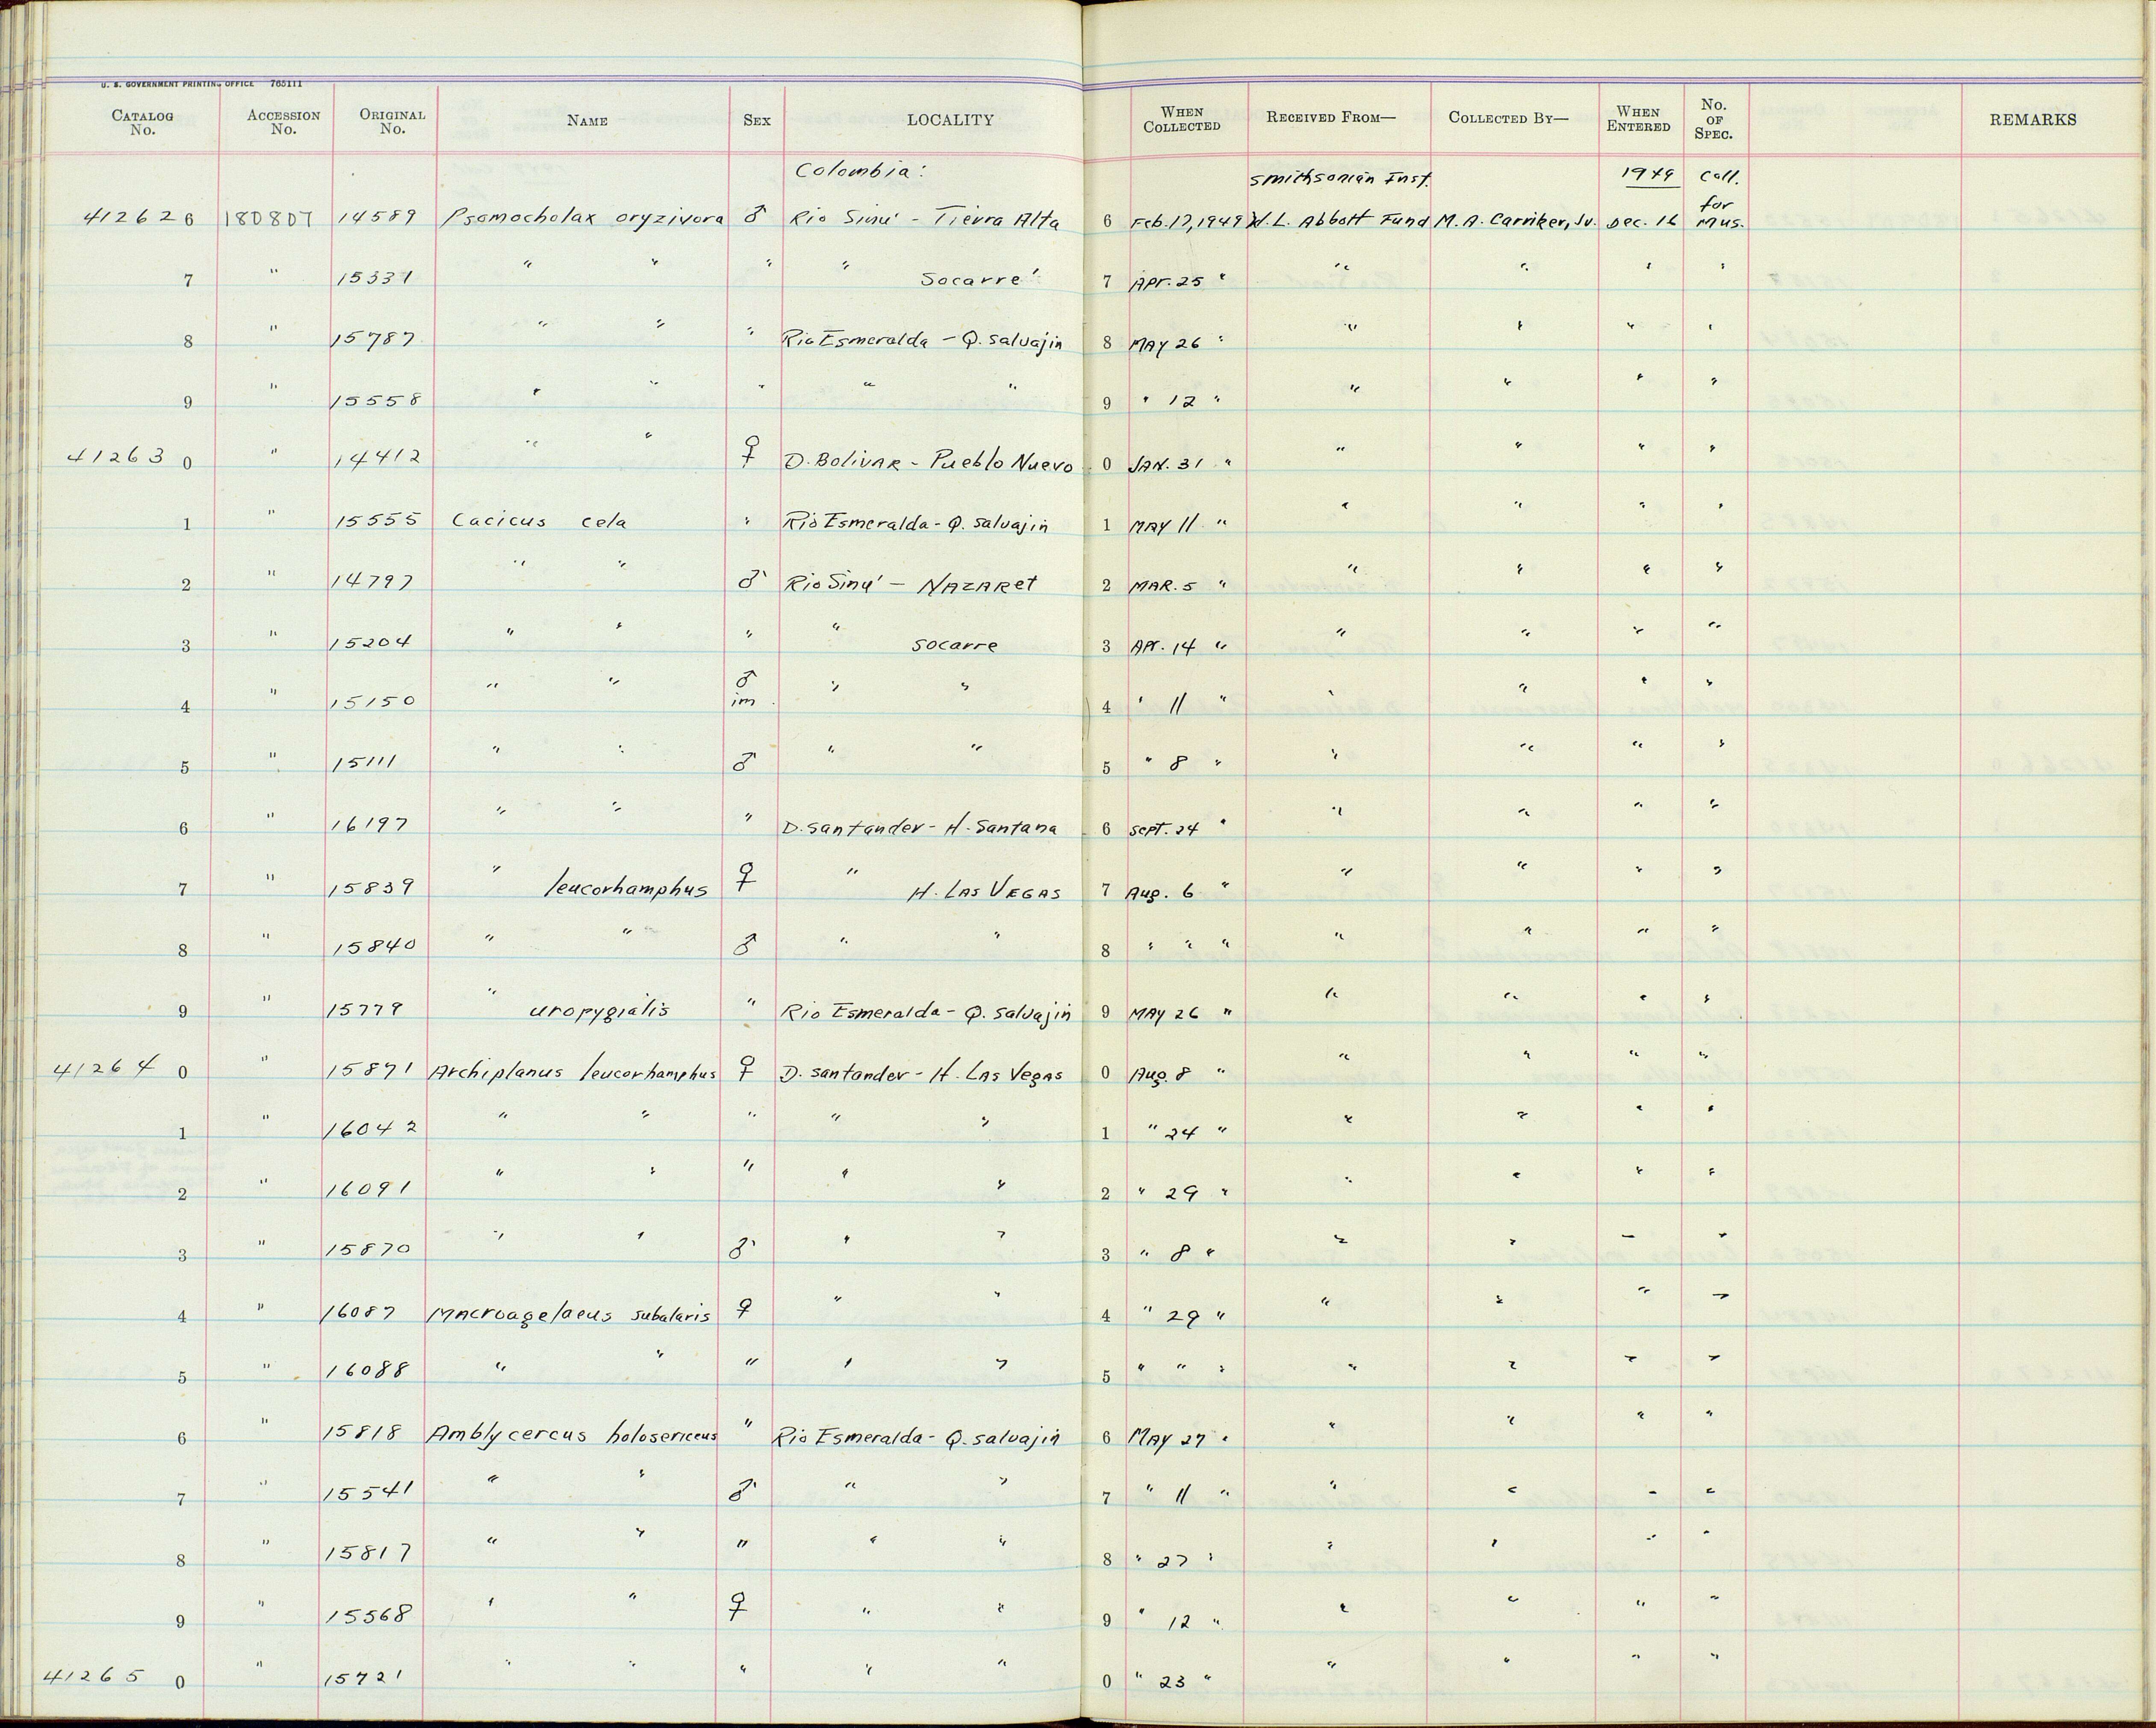2156x1728 pixels.
Task: Click the name 'Cacicus cela'
Action: click(x=540, y=521)
